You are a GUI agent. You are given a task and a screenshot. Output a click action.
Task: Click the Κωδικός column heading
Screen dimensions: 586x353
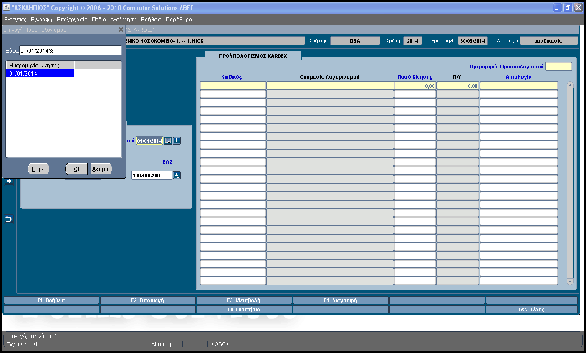pos(232,77)
